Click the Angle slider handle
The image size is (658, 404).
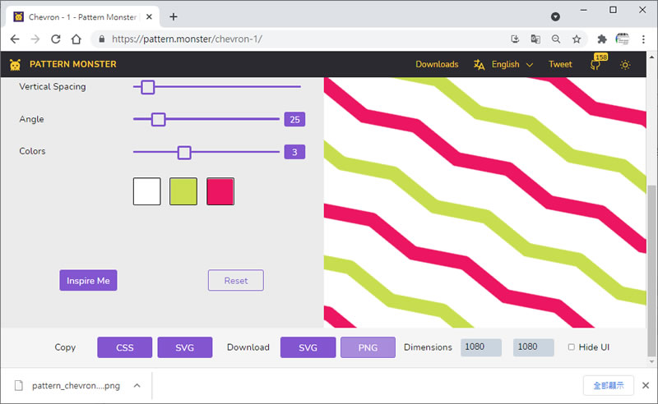pyautogui.click(x=158, y=119)
